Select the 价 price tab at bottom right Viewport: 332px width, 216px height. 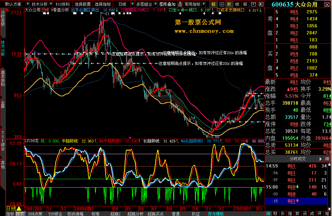pyautogui.click(x=283, y=213)
